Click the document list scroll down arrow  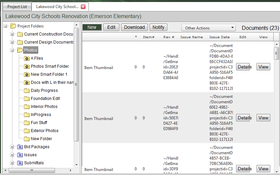[277, 172]
